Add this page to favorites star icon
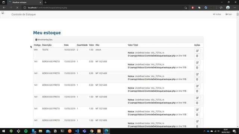This screenshot has height=134, width=239. 186,7
